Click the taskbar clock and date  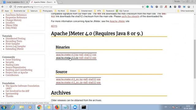point(188,107)
